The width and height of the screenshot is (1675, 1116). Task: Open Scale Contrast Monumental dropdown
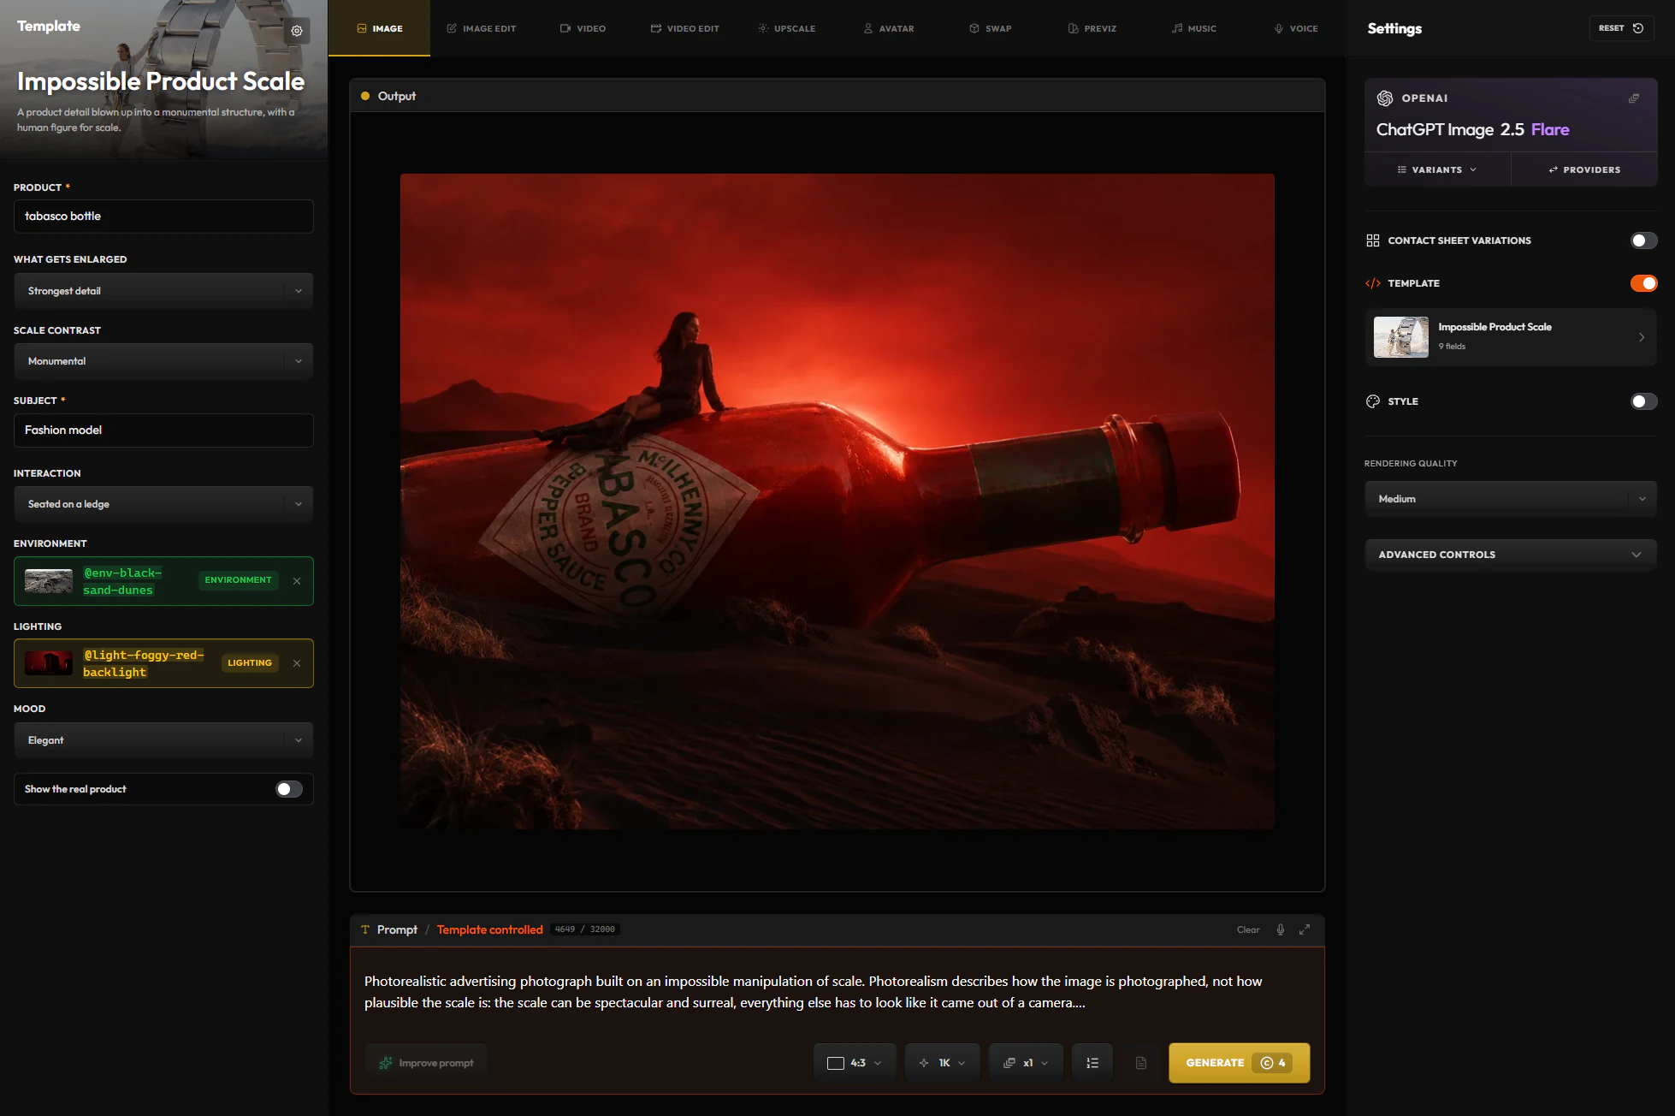click(x=163, y=361)
